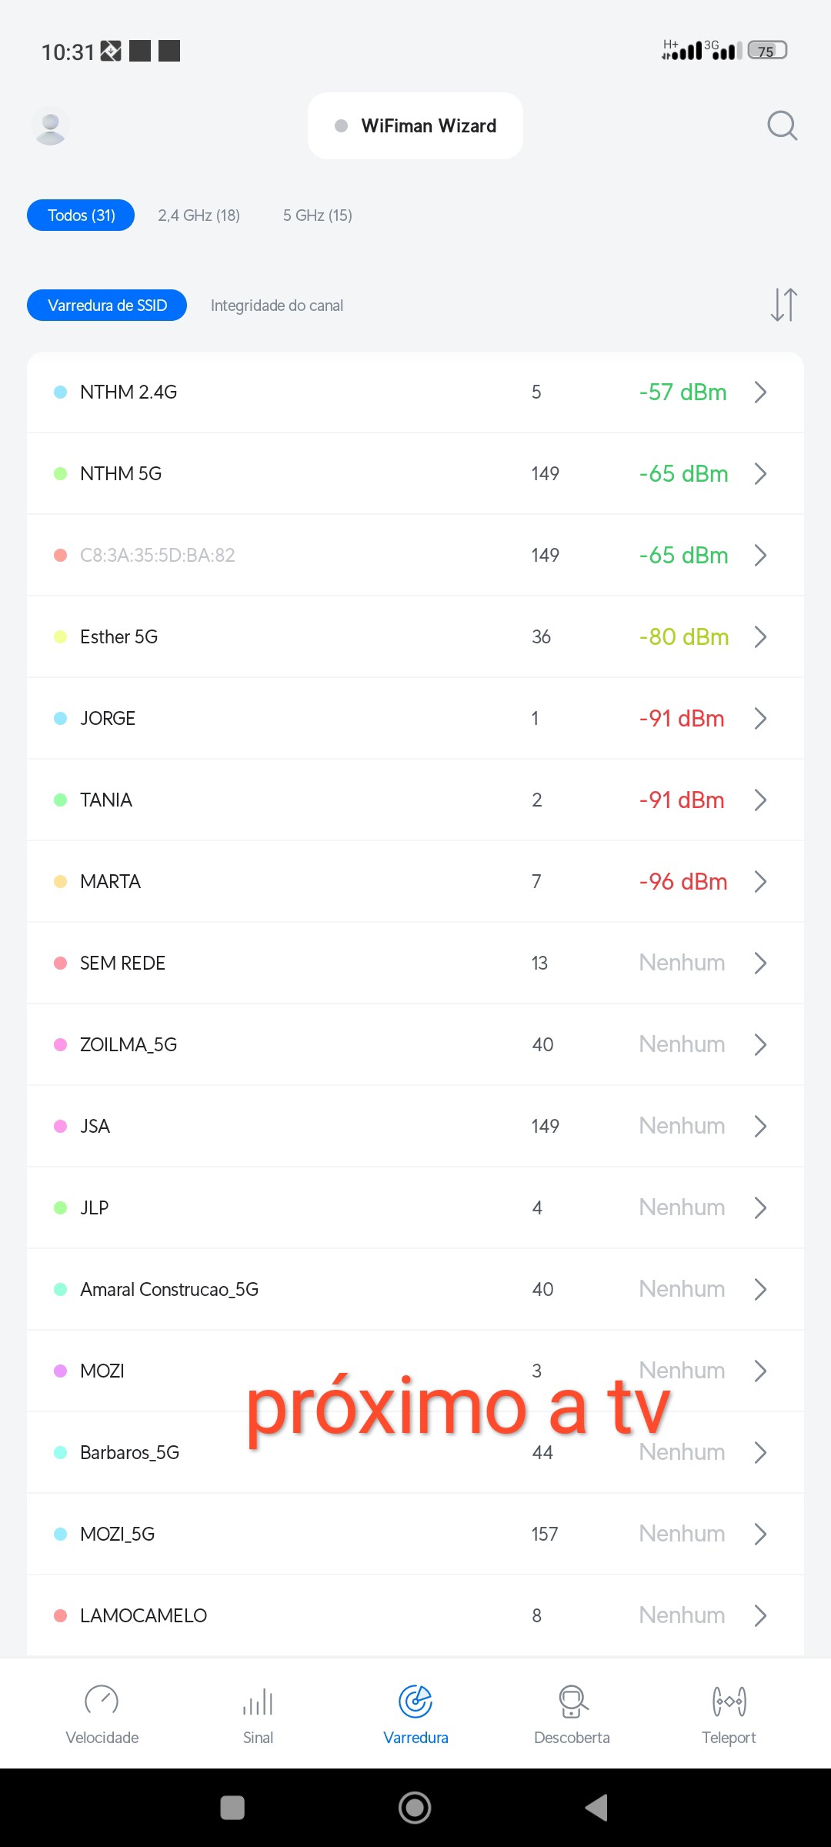Tap the Varredura scan icon
Screen dimensions: 831x1847
click(x=415, y=1701)
